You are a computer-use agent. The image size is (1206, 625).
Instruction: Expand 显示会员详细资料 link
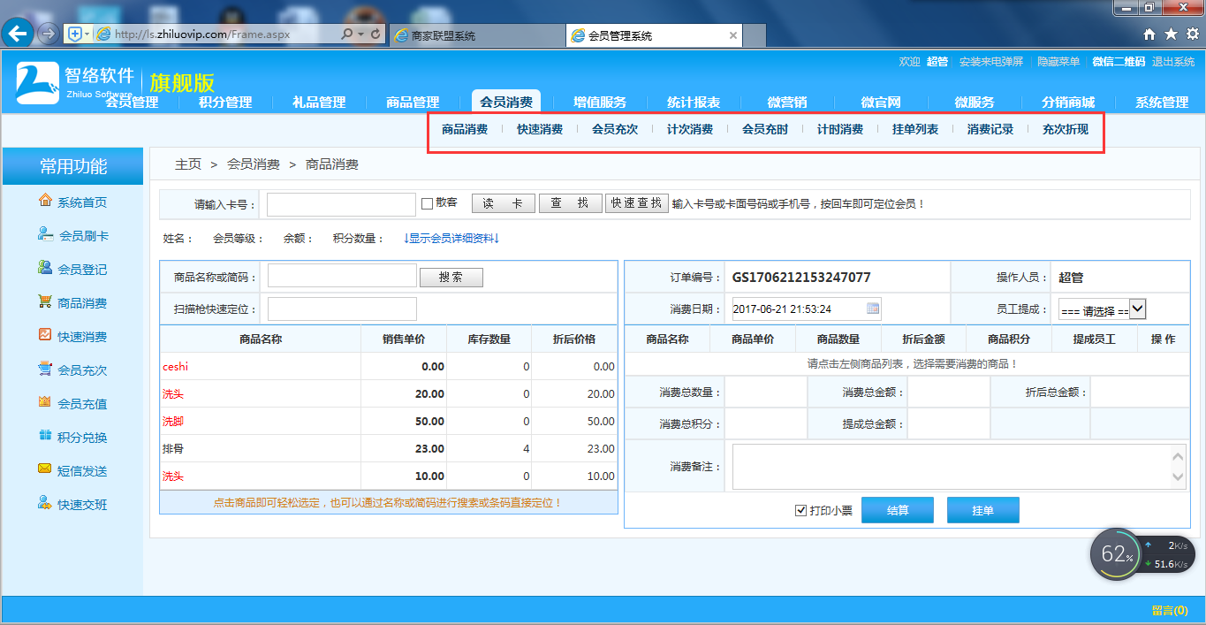[x=451, y=238]
